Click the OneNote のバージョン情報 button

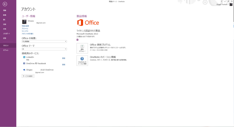point(82,61)
